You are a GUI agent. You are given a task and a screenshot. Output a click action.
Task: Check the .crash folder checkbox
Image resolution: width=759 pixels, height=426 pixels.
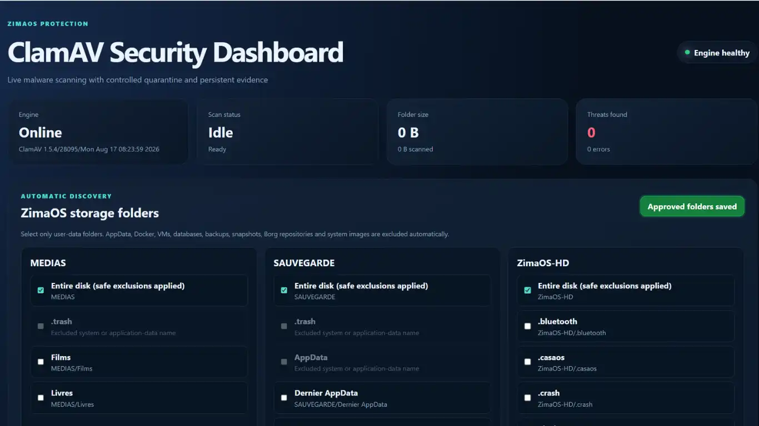coord(527,397)
